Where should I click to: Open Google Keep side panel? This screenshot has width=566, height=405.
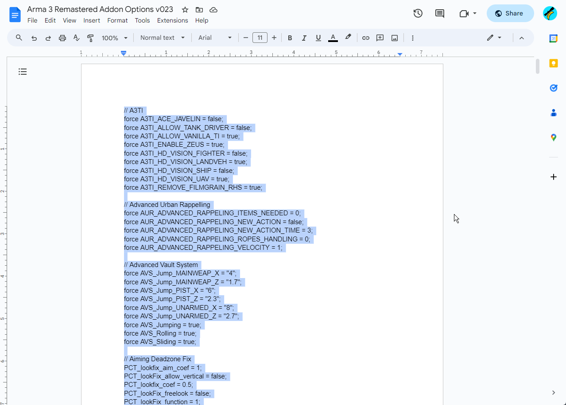[554, 63]
